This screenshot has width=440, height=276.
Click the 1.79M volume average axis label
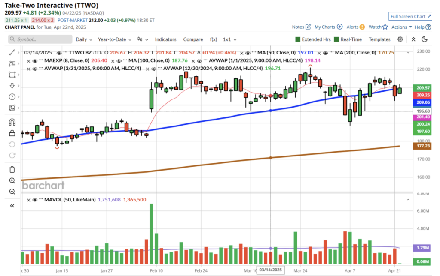(422, 248)
